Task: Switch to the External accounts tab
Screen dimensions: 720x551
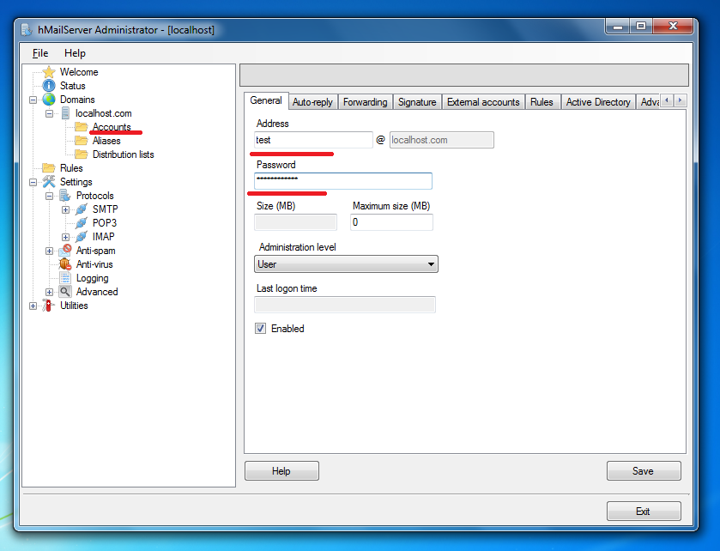Action: 483,102
